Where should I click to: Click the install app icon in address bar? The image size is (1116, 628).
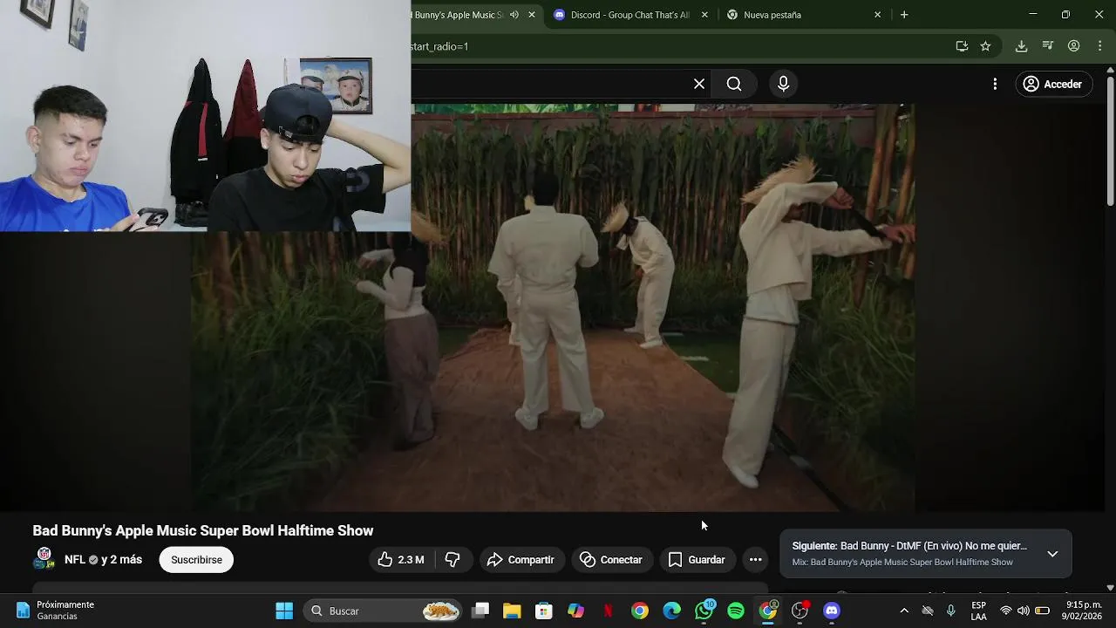tap(962, 46)
